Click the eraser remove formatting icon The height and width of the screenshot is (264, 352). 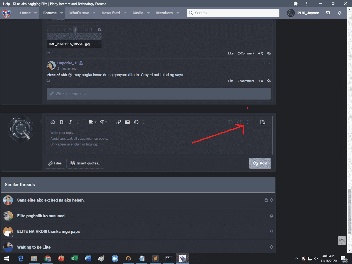[x=53, y=122]
